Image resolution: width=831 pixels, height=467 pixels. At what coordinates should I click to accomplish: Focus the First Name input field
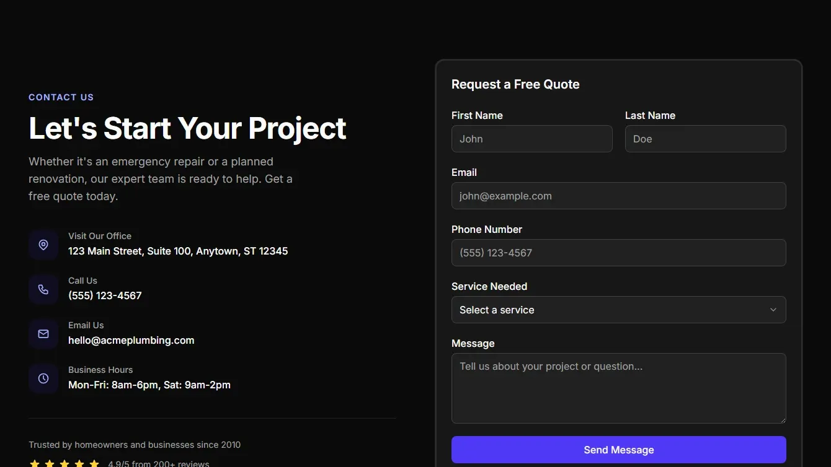coord(531,139)
